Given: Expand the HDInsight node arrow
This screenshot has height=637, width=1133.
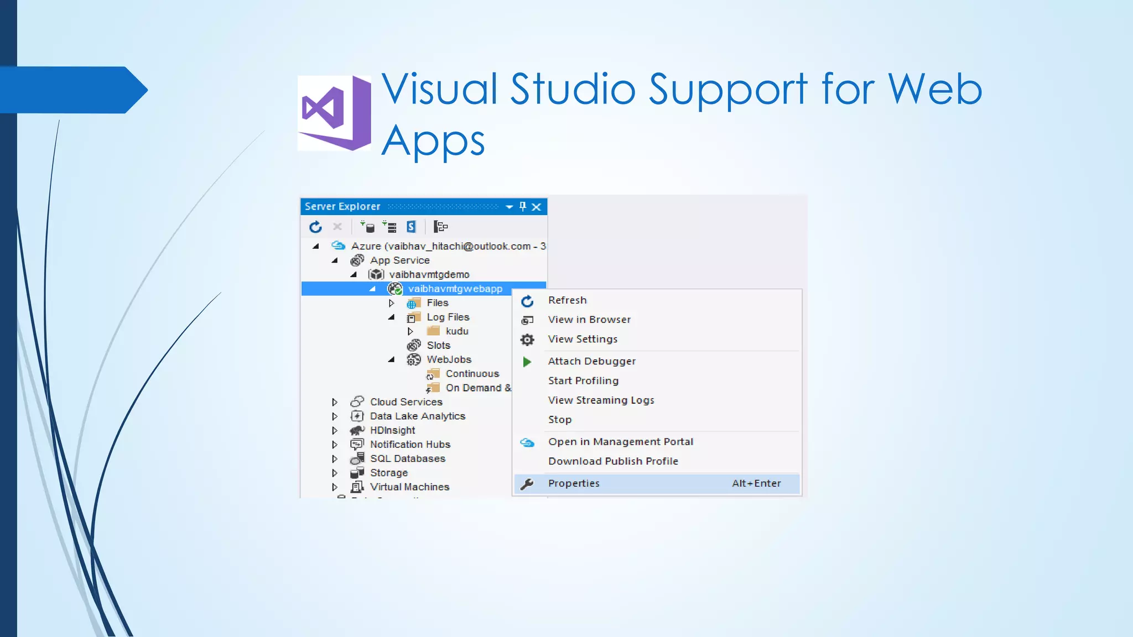Looking at the screenshot, I should 335,430.
